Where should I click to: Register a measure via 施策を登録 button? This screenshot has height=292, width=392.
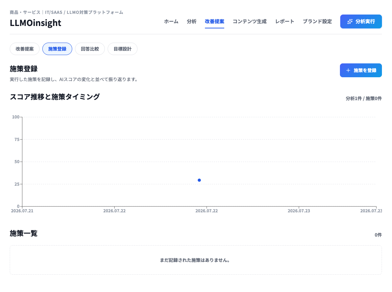(361, 70)
